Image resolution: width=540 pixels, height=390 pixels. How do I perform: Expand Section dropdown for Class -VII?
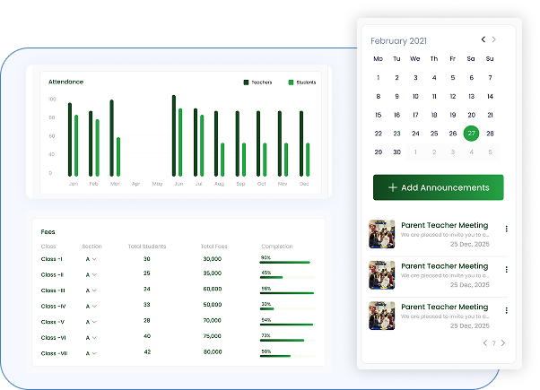[91, 353]
